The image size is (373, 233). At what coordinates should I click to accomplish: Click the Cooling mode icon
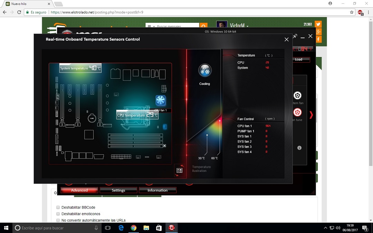point(205,71)
